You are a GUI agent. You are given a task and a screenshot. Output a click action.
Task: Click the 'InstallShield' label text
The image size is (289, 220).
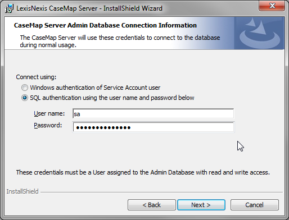coord(22,191)
